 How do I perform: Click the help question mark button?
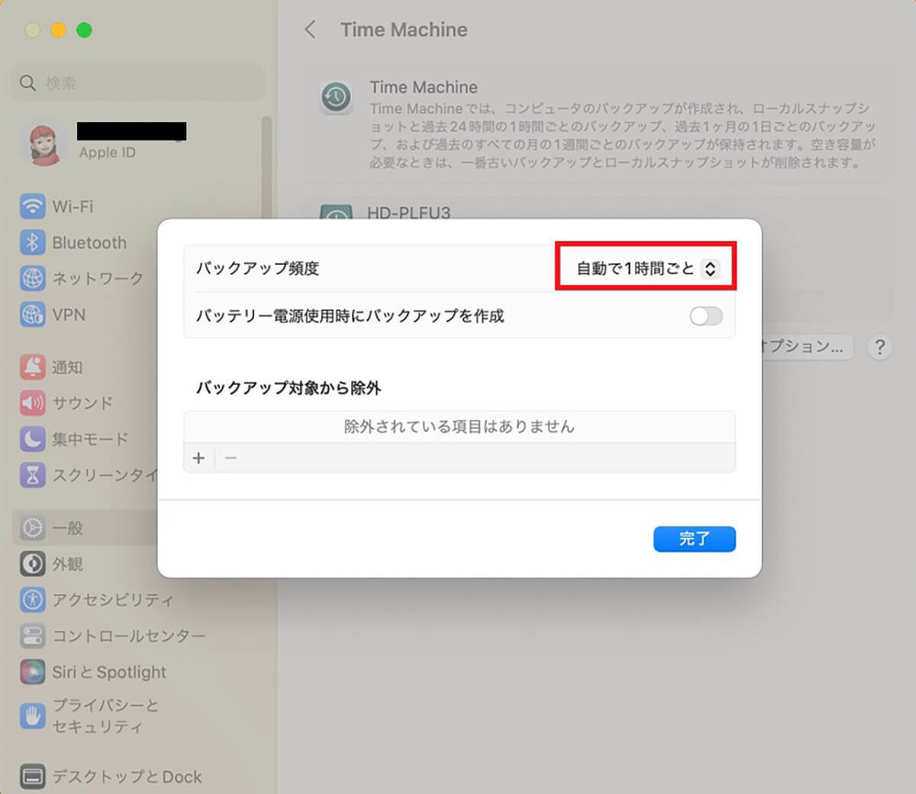click(x=880, y=347)
